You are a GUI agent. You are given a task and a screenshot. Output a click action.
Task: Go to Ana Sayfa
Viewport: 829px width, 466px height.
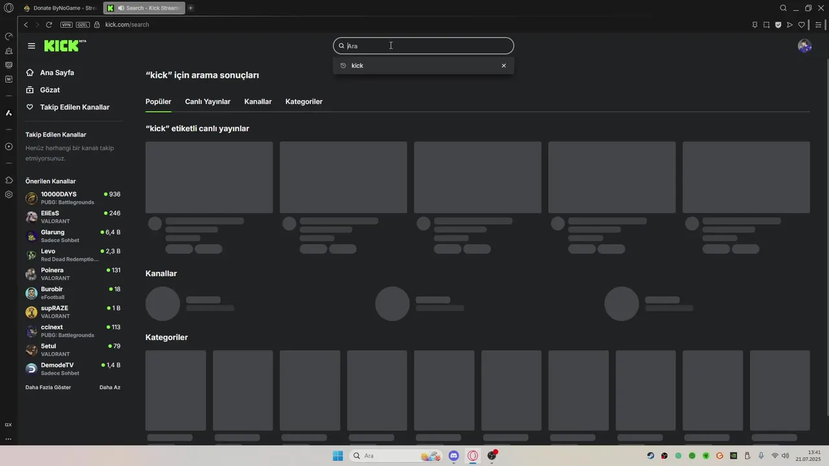coord(57,72)
